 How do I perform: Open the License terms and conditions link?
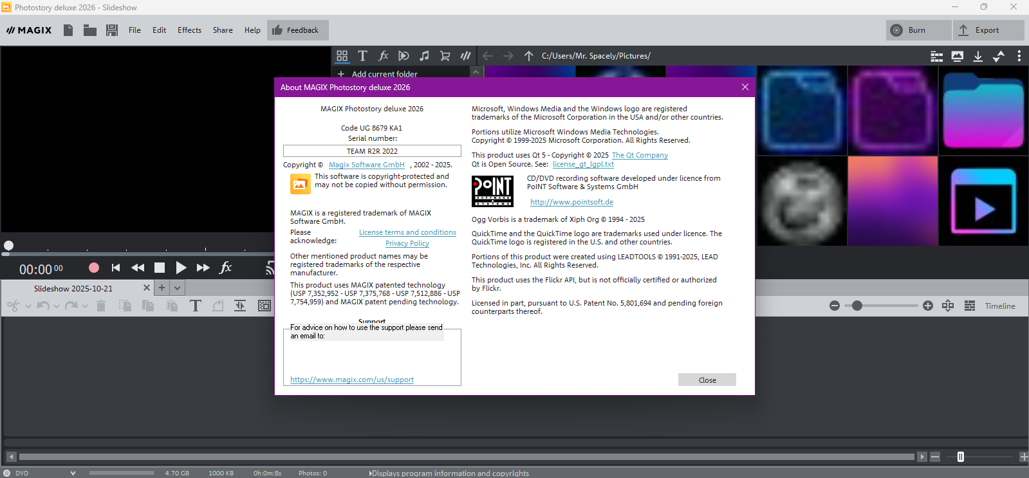tap(407, 232)
